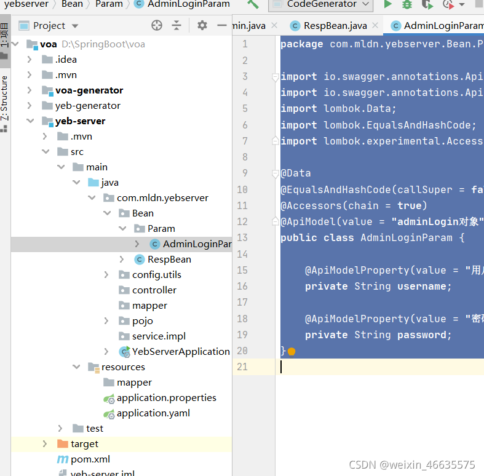This screenshot has height=476, width=484.
Task: Fold the annotations block at line 9
Action: point(275,173)
